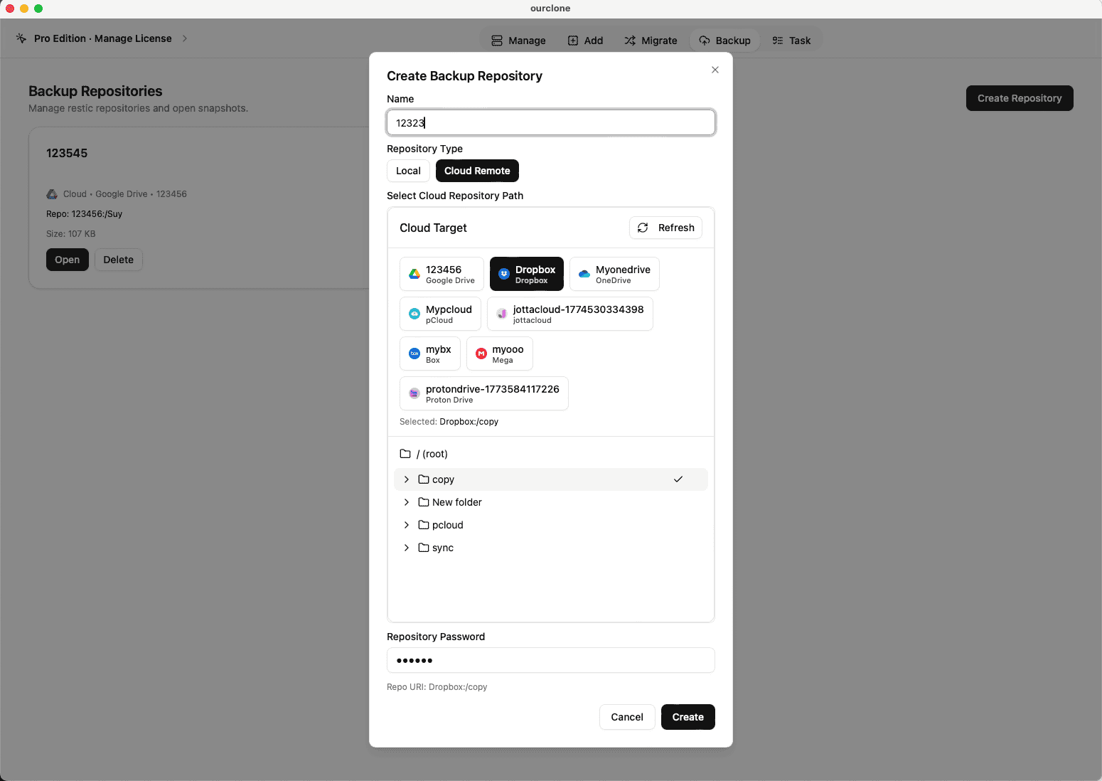Click inside the Repository Password field
The height and width of the screenshot is (781, 1102).
pyautogui.click(x=550, y=660)
